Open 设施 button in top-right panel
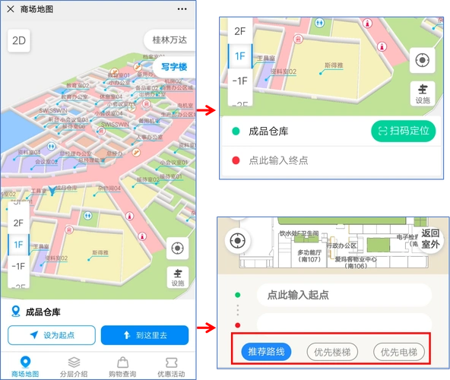450x380 pixels. click(x=423, y=93)
